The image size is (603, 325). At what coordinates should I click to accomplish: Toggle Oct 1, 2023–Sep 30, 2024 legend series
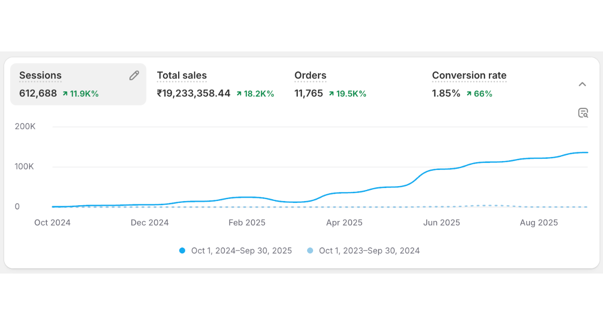(363, 251)
